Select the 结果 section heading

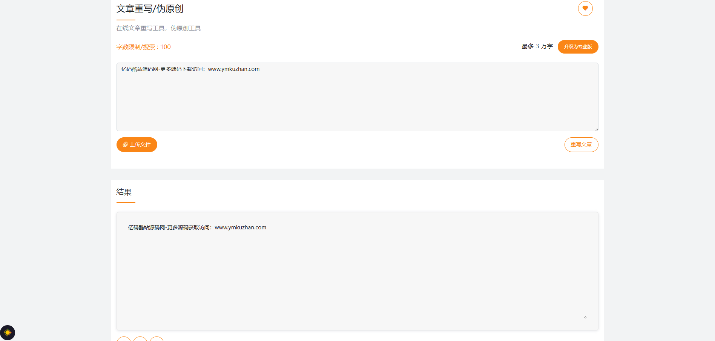[x=124, y=192]
